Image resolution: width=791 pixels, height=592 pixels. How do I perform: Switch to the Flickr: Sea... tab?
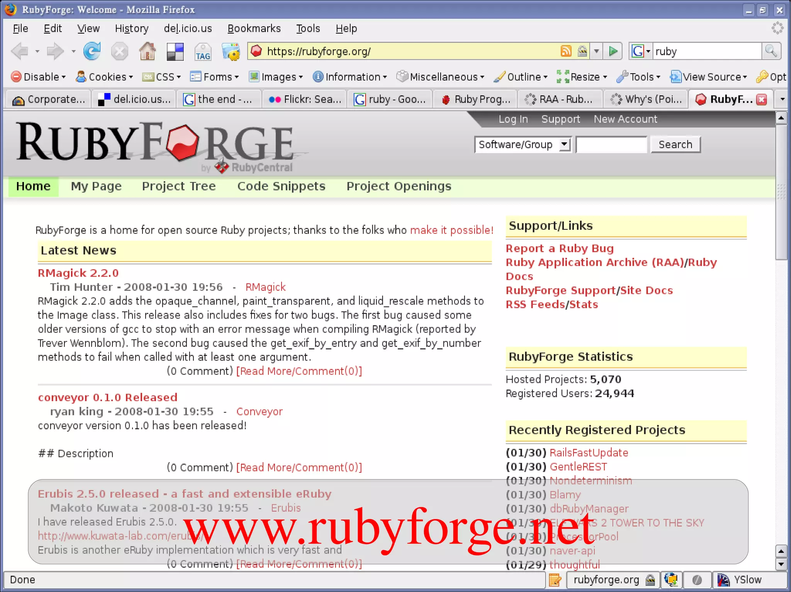[x=305, y=100]
